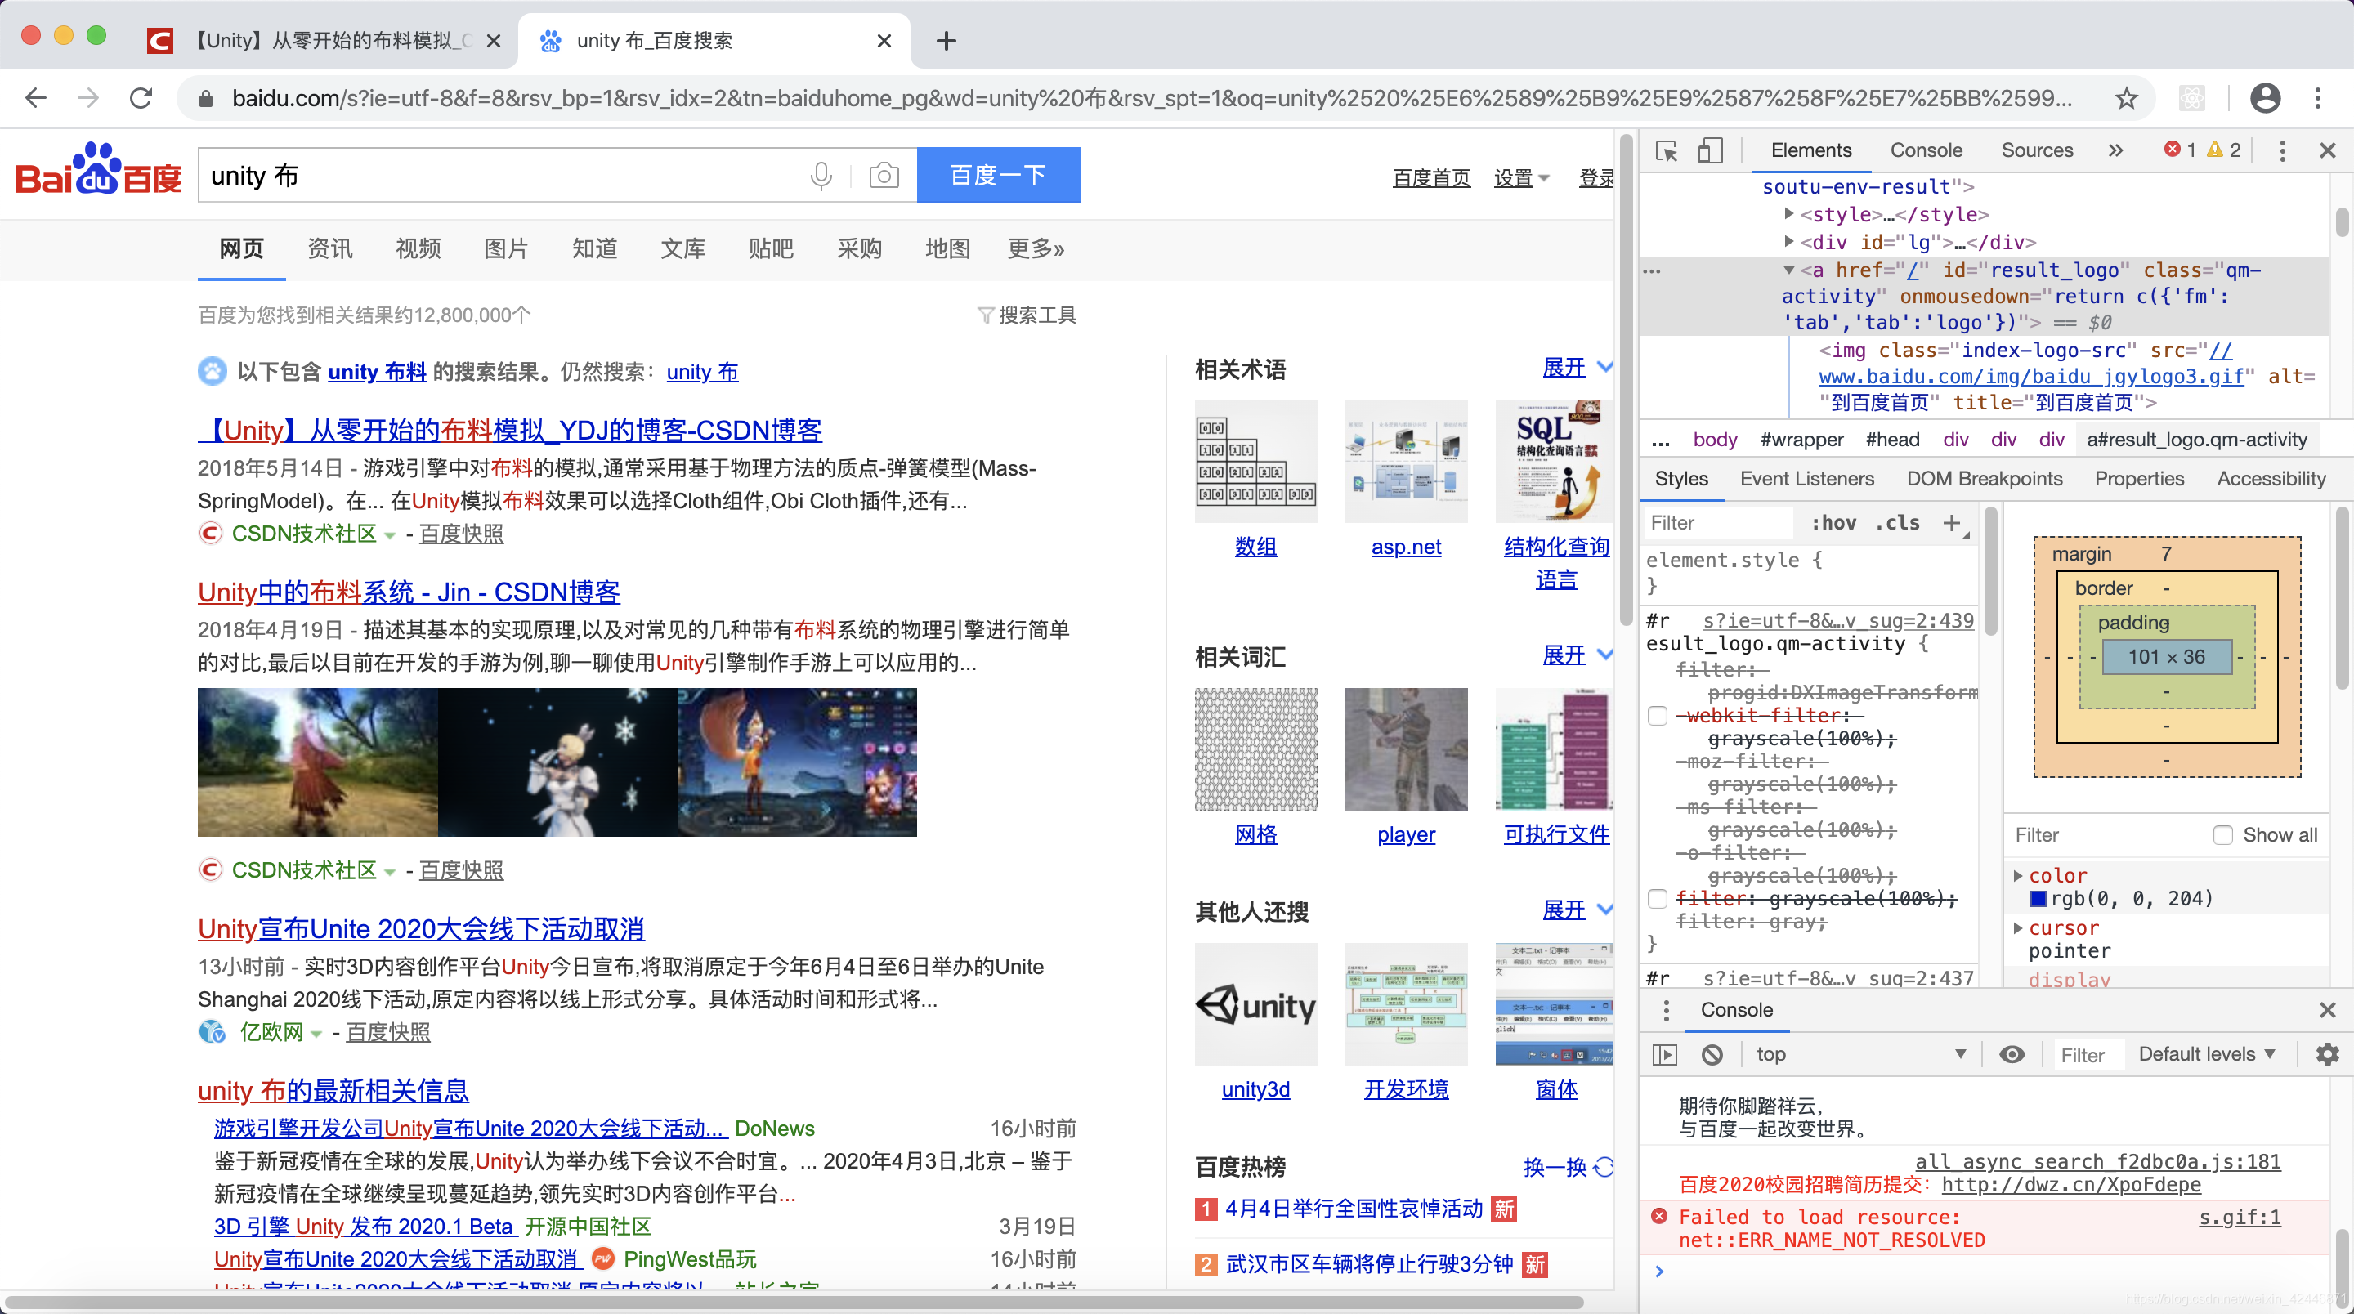Click the browser back arrow

pos(37,98)
